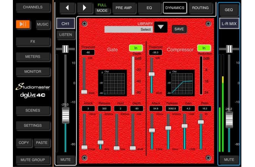255x167 pixels.
Task: Click the Gate Threshold value box -80
Action: tap(88, 52)
